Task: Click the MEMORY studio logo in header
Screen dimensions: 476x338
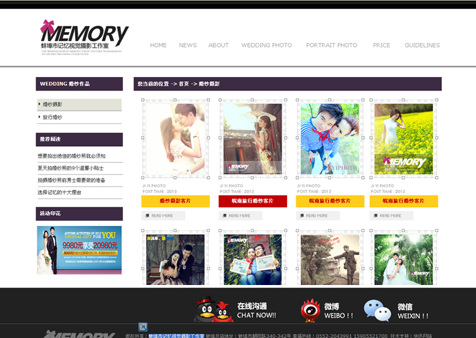Action: pyautogui.click(x=84, y=38)
